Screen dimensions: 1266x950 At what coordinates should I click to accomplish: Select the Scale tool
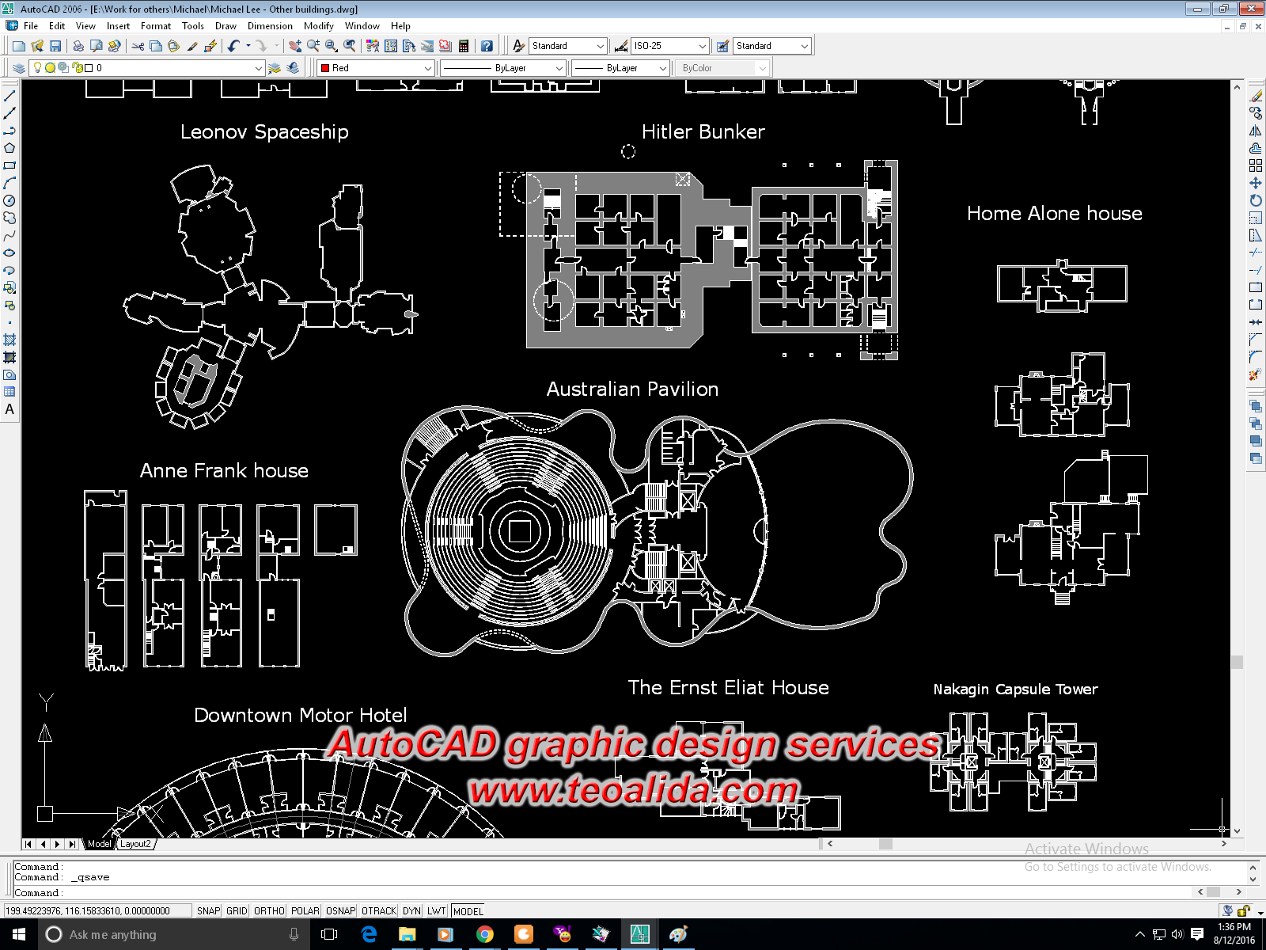[1256, 218]
